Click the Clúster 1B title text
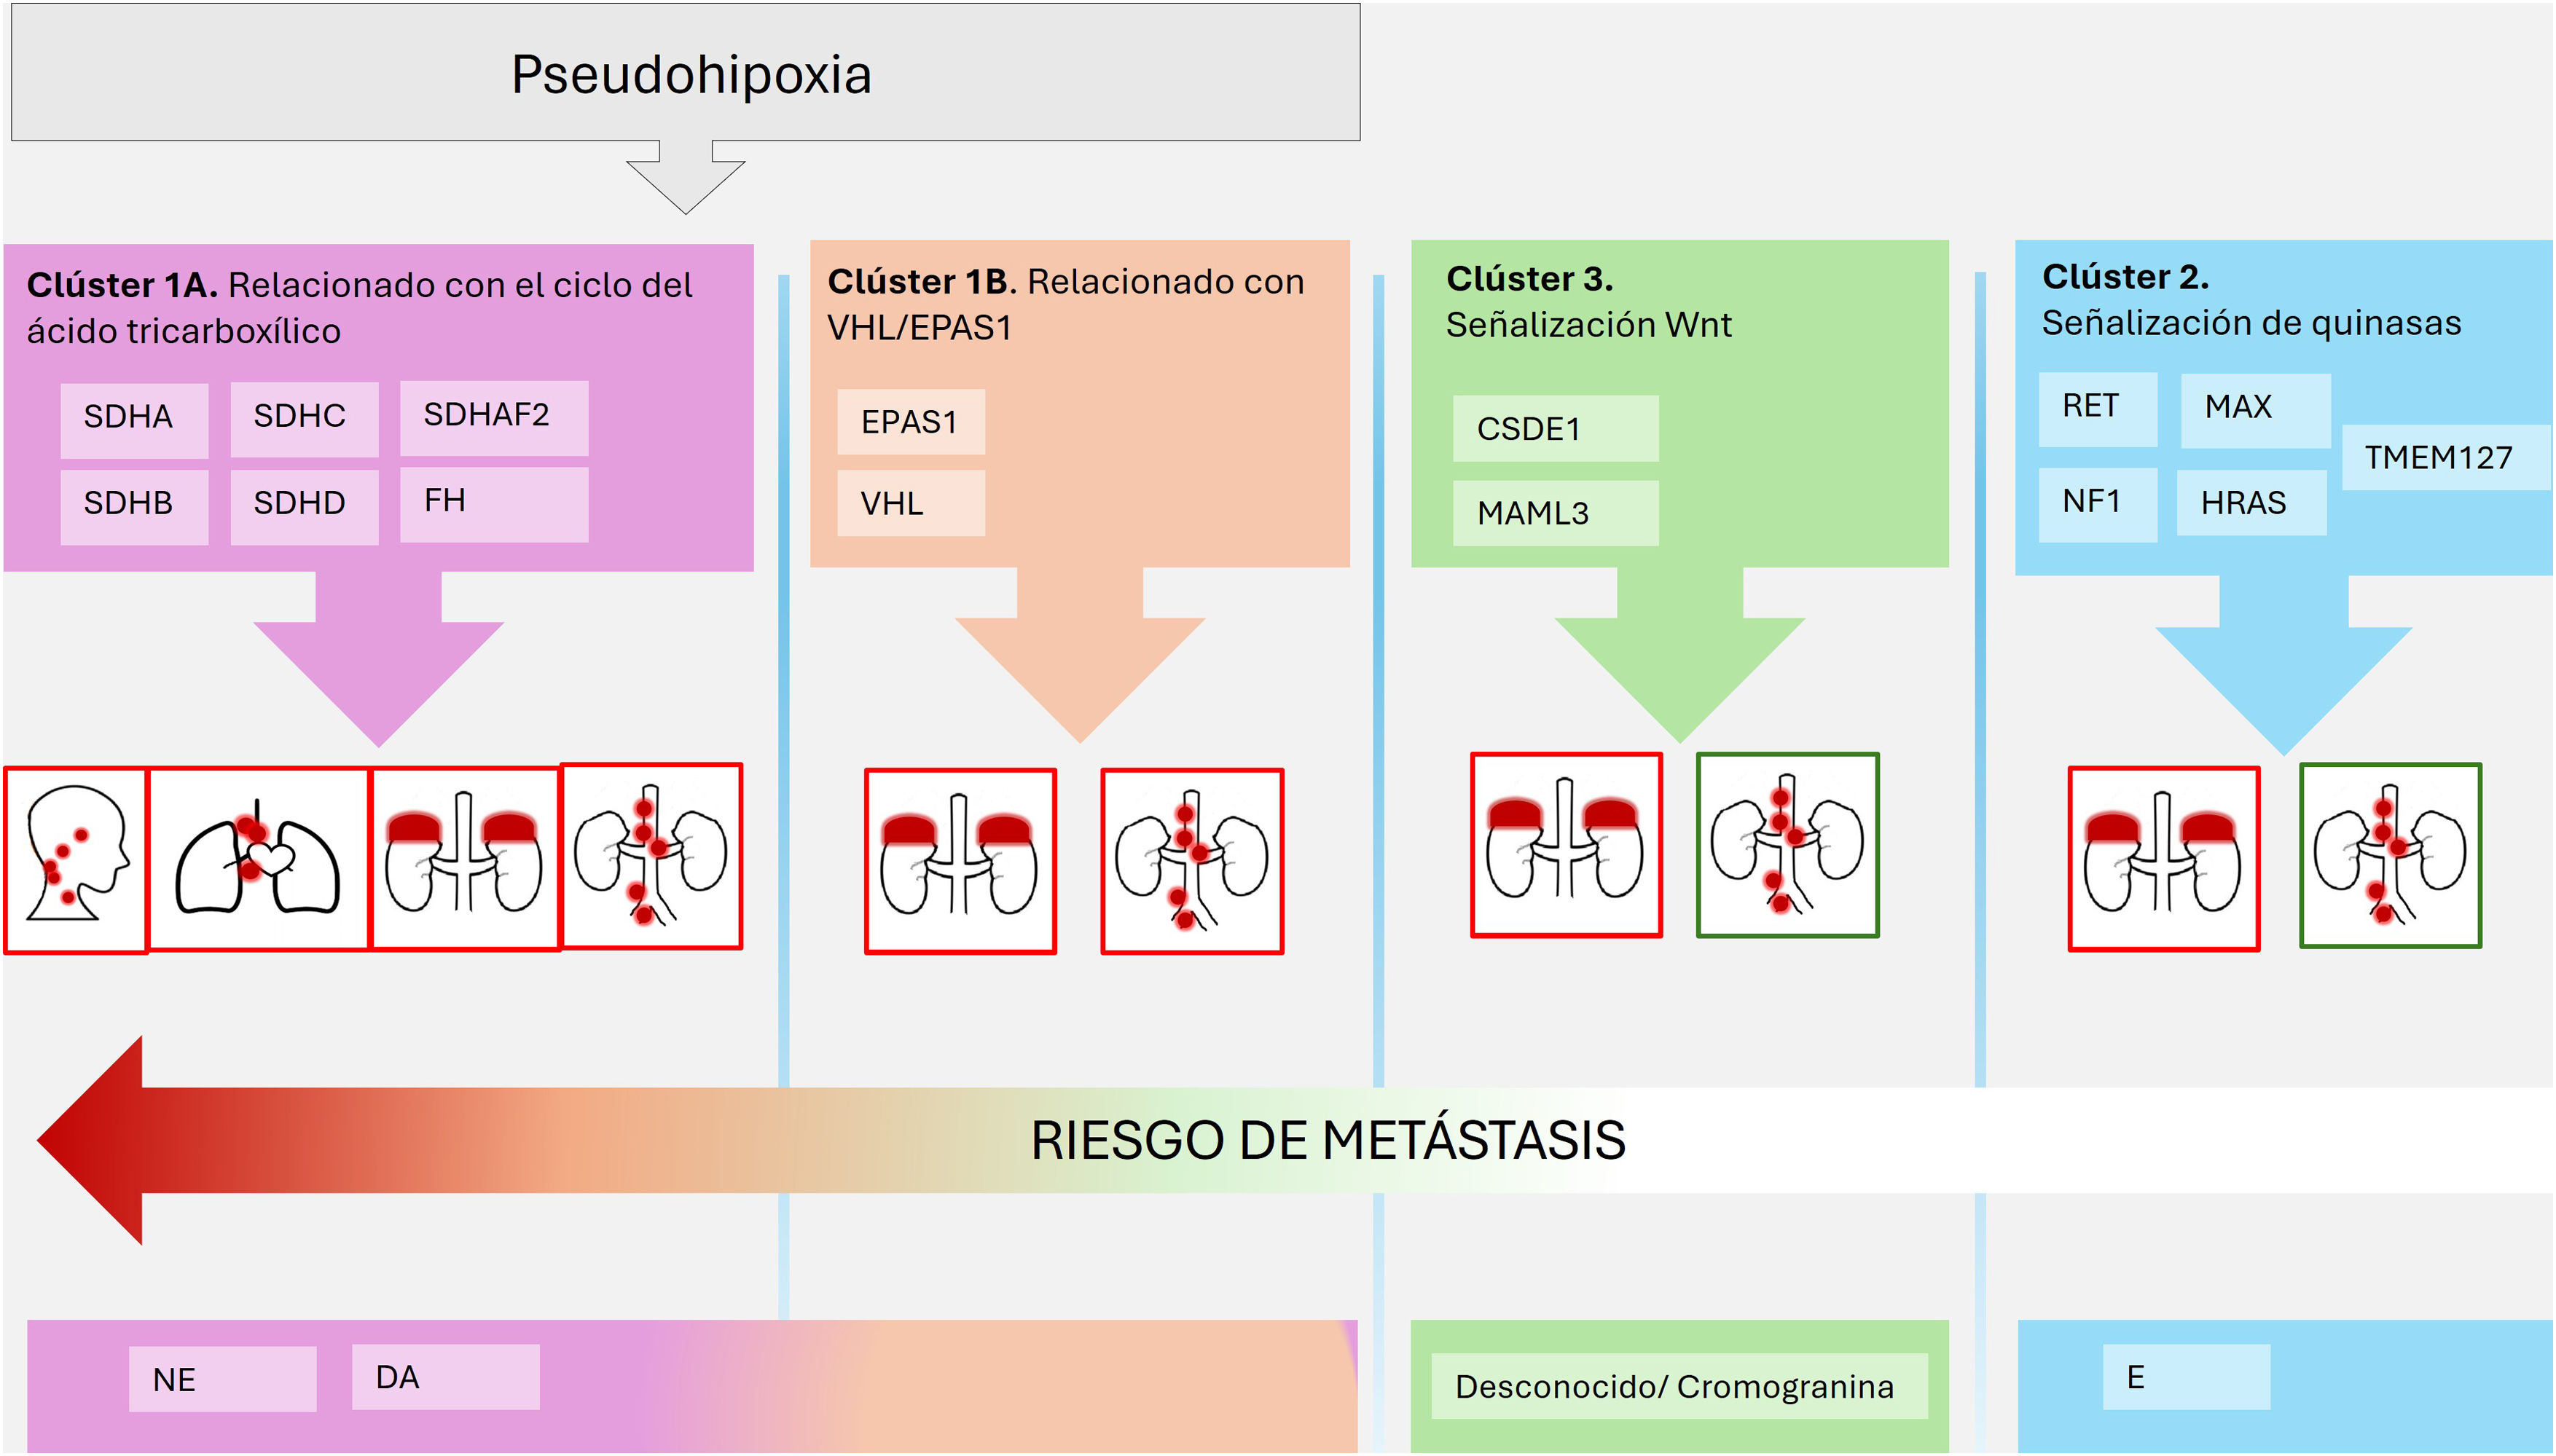 click(1065, 304)
